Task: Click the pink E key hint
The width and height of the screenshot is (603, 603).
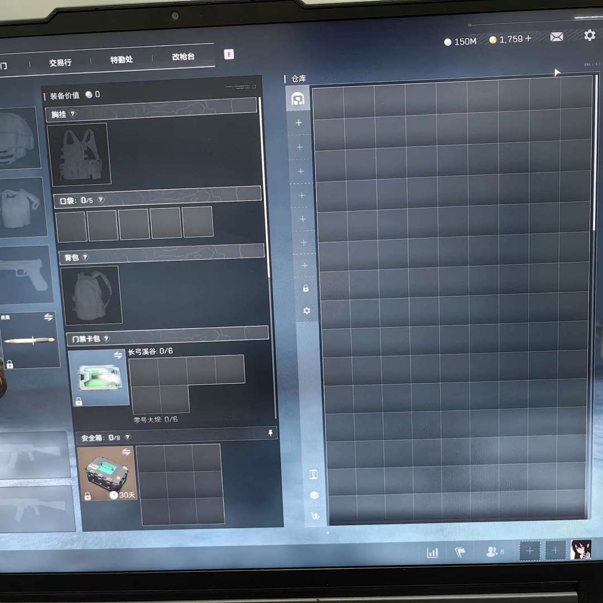Action: 229,54
